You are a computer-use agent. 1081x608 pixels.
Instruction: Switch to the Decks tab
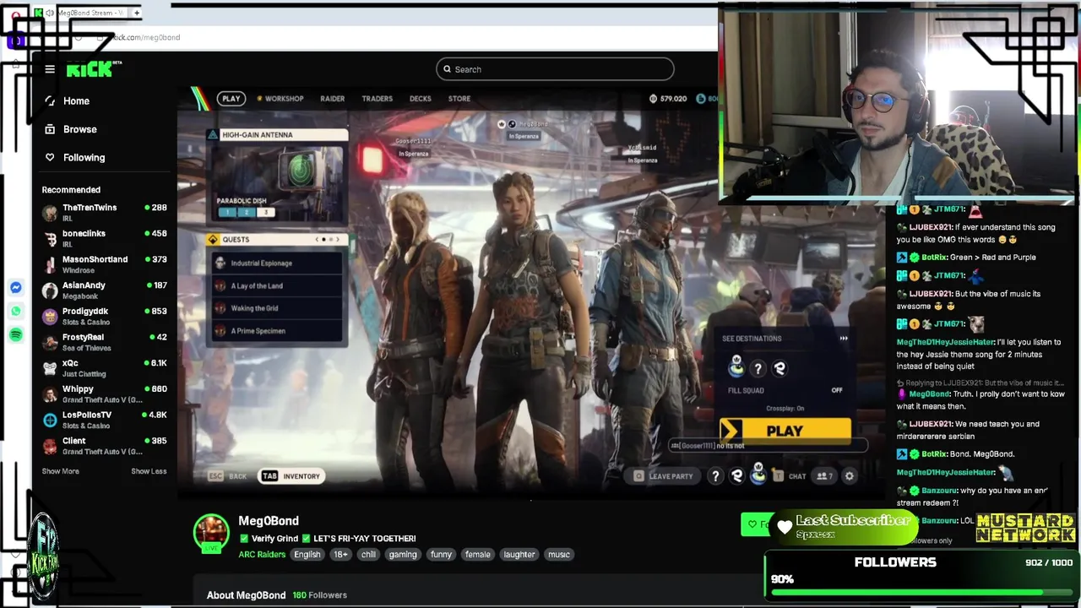coord(421,99)
